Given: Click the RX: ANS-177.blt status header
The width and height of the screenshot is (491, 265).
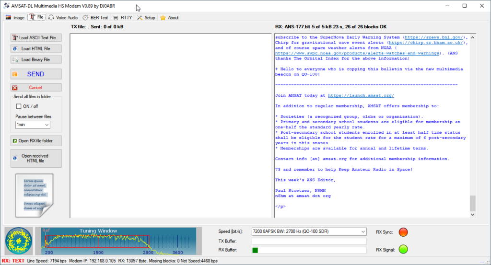Looking at the screenshot, I should (331, 26).
